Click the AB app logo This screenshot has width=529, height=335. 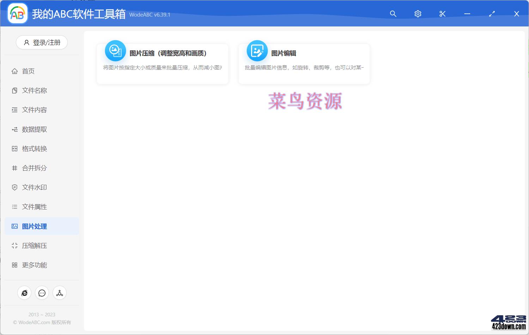(x=17, y=14)
